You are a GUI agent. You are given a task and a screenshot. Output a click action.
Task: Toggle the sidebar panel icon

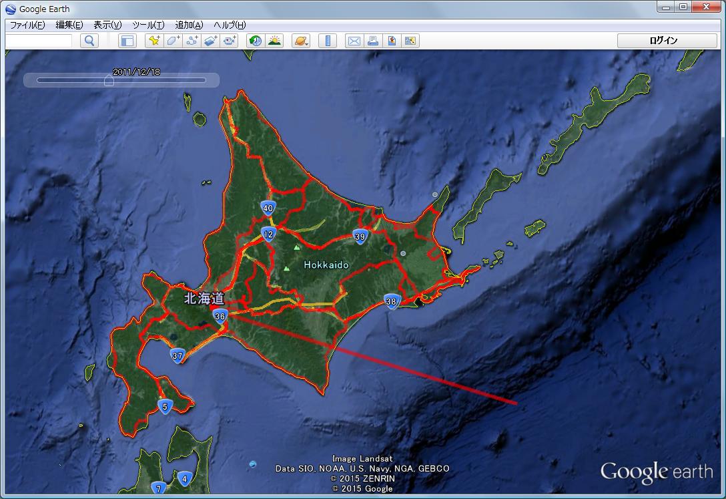(x=127, y=41)
